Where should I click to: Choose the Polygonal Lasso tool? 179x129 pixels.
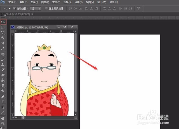tap(3, 33)
